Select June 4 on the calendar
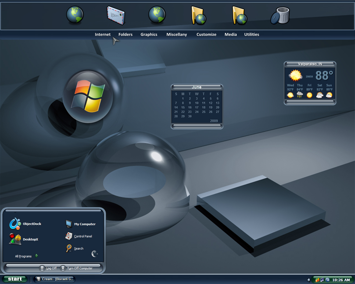This screenshot has height=284, width=355. 204,98
